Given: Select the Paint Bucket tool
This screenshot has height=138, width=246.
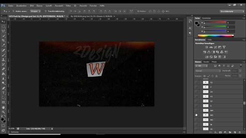Looking at the screenshot, I should click(x=3, y=74).
